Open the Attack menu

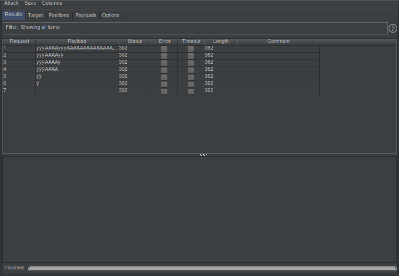coord(11,3)
